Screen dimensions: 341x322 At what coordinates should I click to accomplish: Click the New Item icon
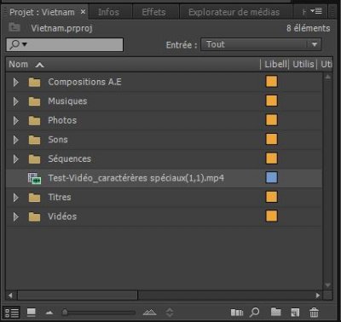tap(295, 313)
